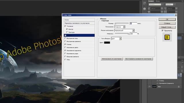This screenshot has height=103, width=184.
Task: Open the Info panel icon in dock
Action: pyautogui.click(x=144, y=9)
